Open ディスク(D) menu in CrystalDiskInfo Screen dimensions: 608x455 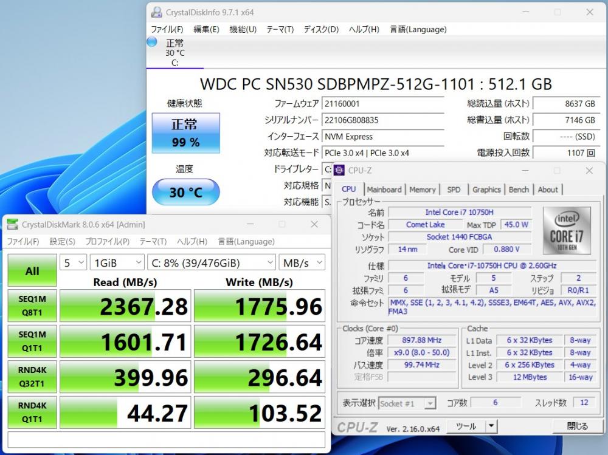pos(321,29)
